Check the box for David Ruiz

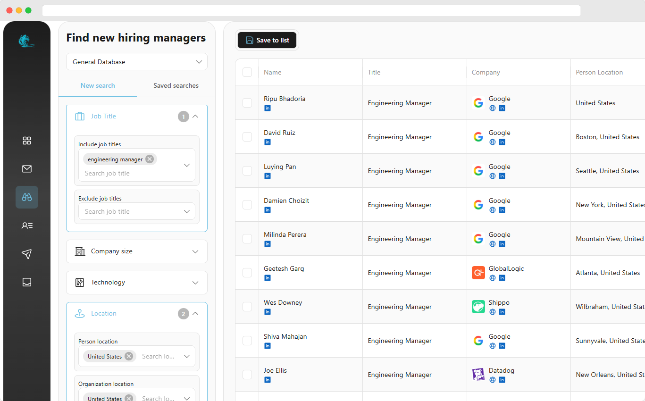point(247,137)
